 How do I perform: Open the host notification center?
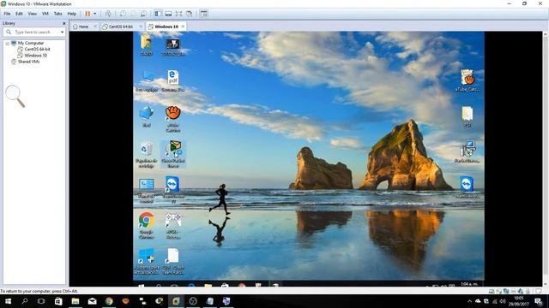click(539, 301)
